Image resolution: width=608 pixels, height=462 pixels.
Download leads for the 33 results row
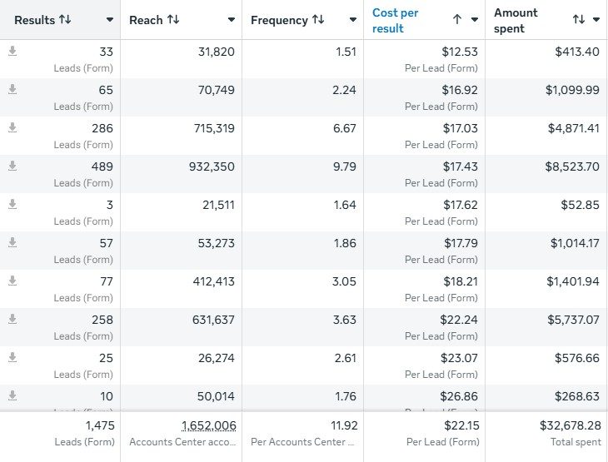[x=12, y=51]
